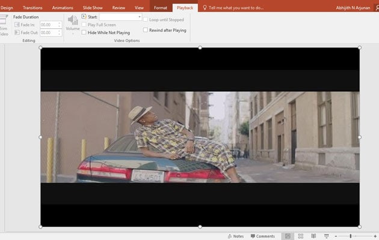Open Comments pane from status bar
Screen dimensions: 379x240
pos(263,236)
